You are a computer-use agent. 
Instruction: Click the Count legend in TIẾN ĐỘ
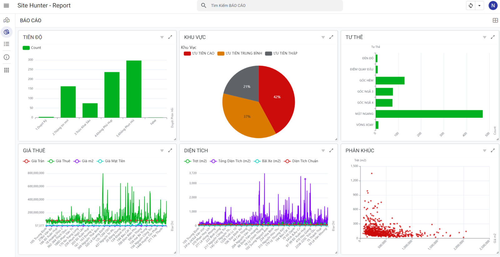click(32, 48)
